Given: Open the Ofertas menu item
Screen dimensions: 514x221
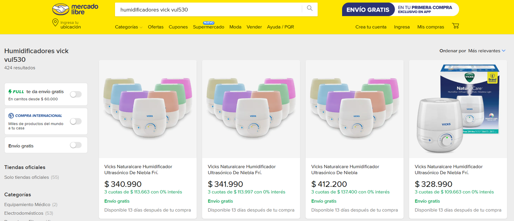Looking at the screenshot, I should (x=155, y=27).
